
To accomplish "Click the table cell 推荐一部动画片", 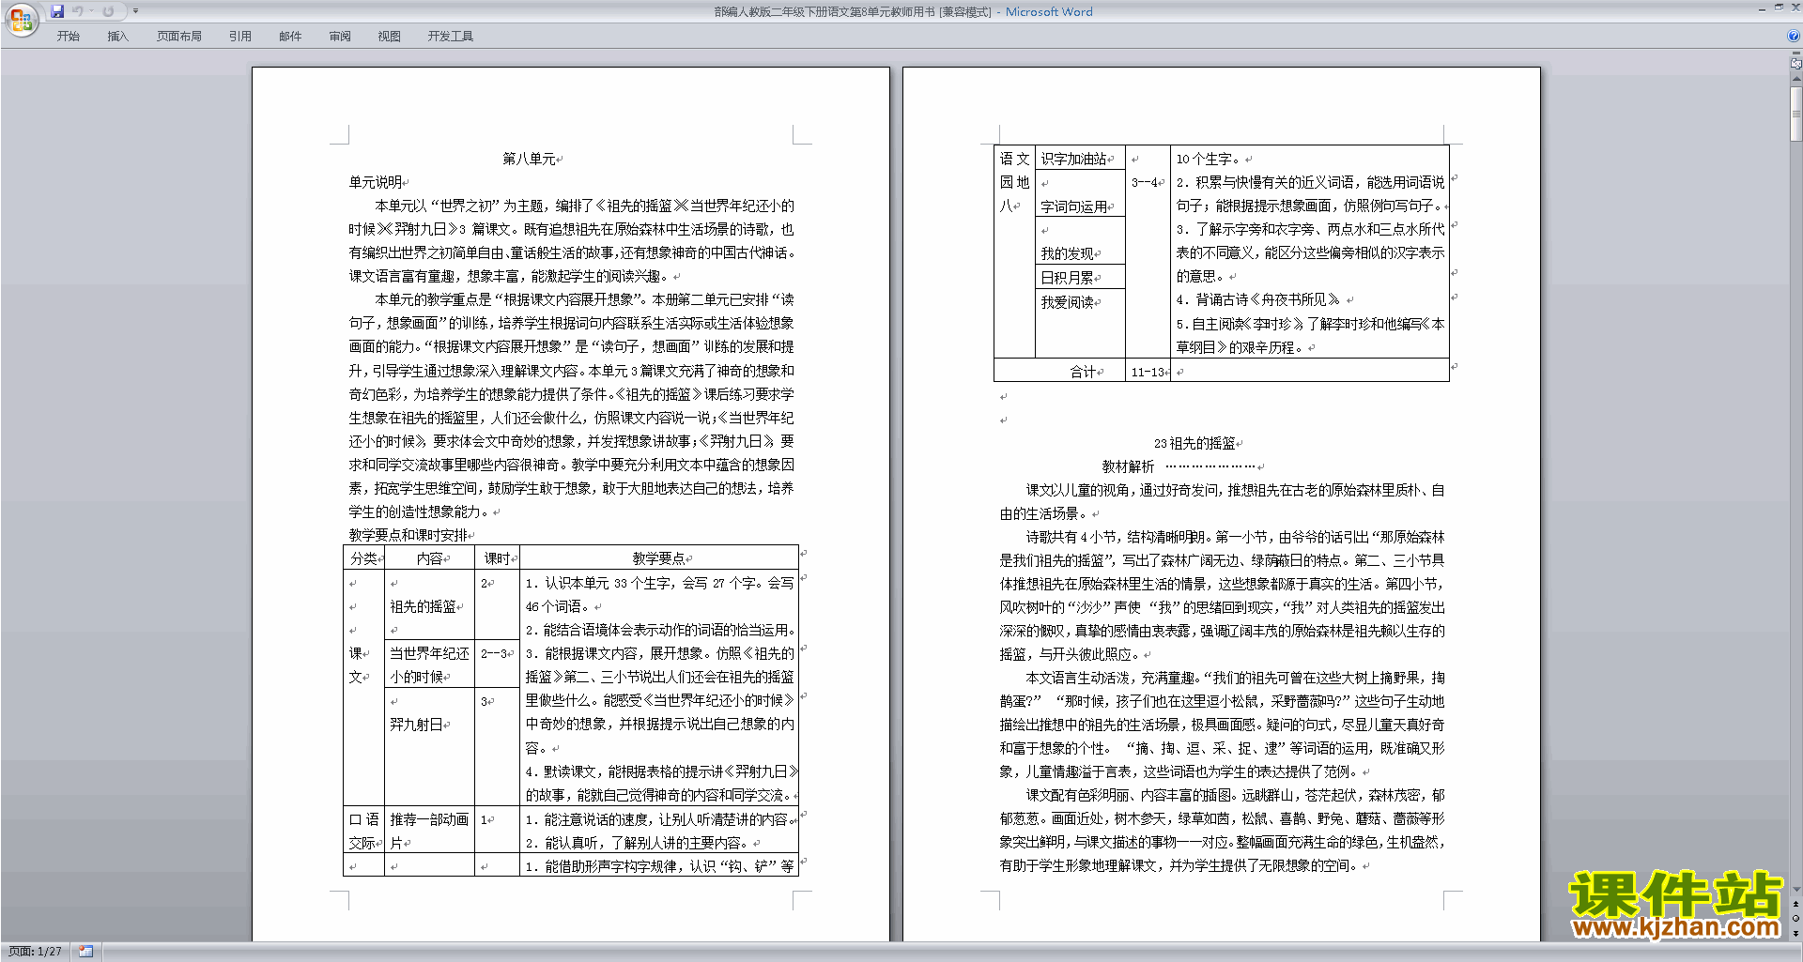I will 429,831.
